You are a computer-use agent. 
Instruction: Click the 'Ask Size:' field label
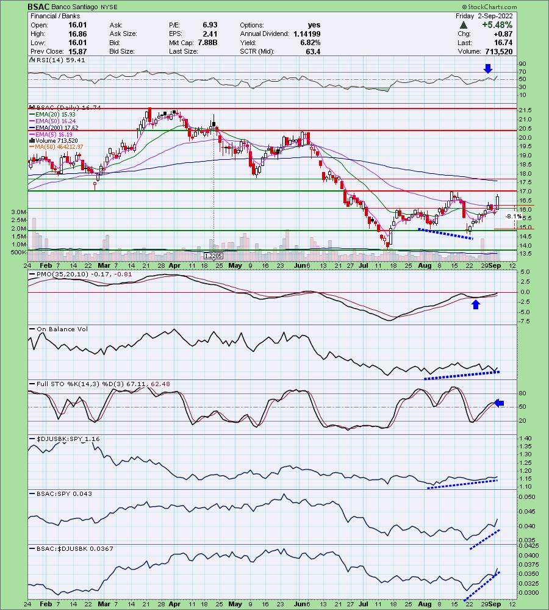tap(123, 34)
